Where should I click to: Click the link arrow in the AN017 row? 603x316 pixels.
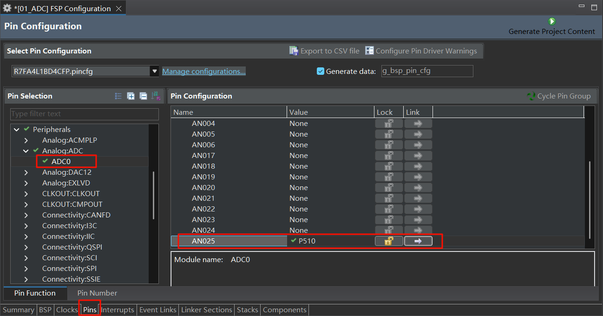coord(418,155)
